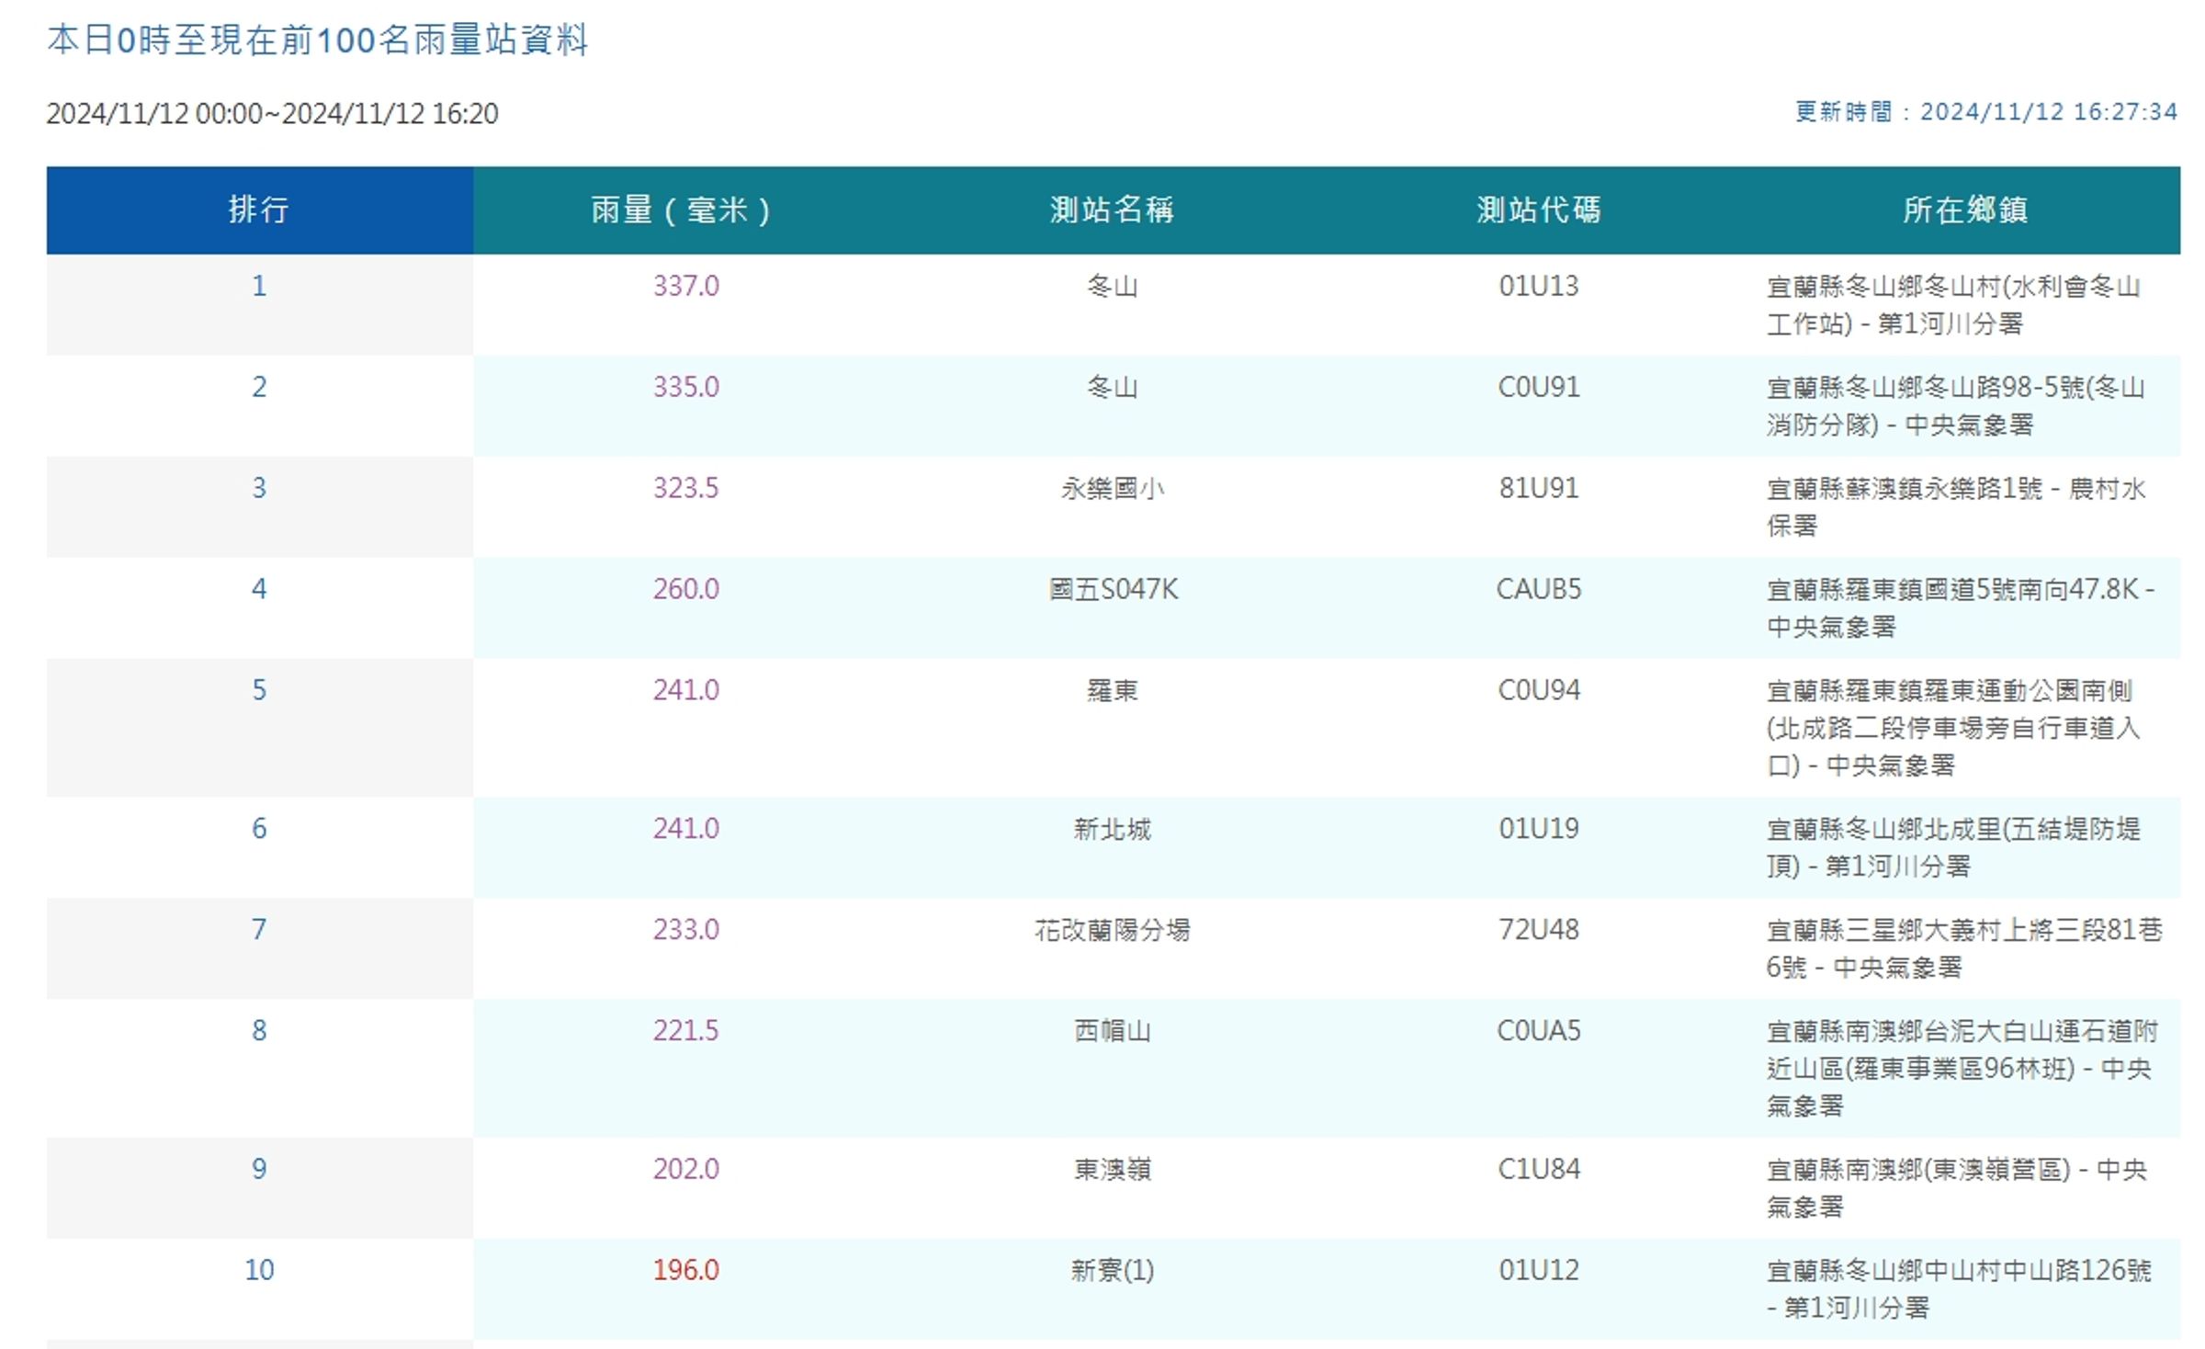
Task: Click rainfall value 221.5
Action: (x=686, y=1031)
